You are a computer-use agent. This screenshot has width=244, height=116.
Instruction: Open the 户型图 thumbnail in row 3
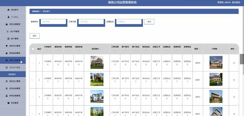tap(216, 96)
